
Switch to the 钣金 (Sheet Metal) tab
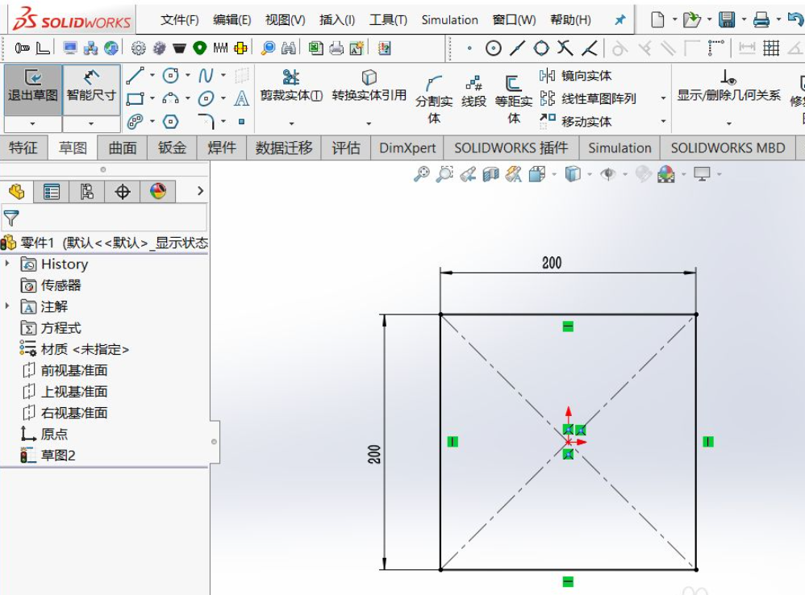(x=172, y=148)
